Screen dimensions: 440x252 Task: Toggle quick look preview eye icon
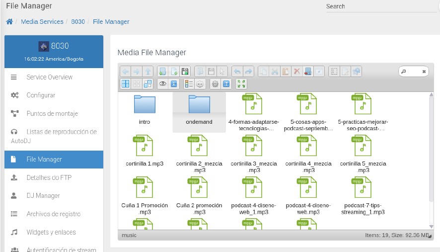[162, 84]
